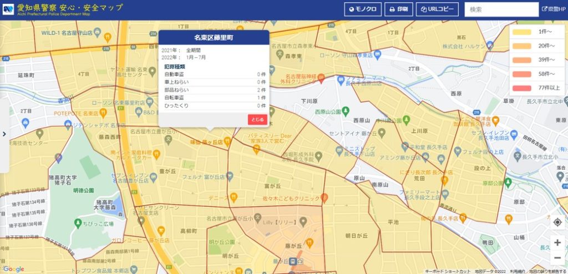568x274 pixels.
Task: Click 株式会社 ハルケン marker icon
Action: pyautogui.click(x=490, y=45)
